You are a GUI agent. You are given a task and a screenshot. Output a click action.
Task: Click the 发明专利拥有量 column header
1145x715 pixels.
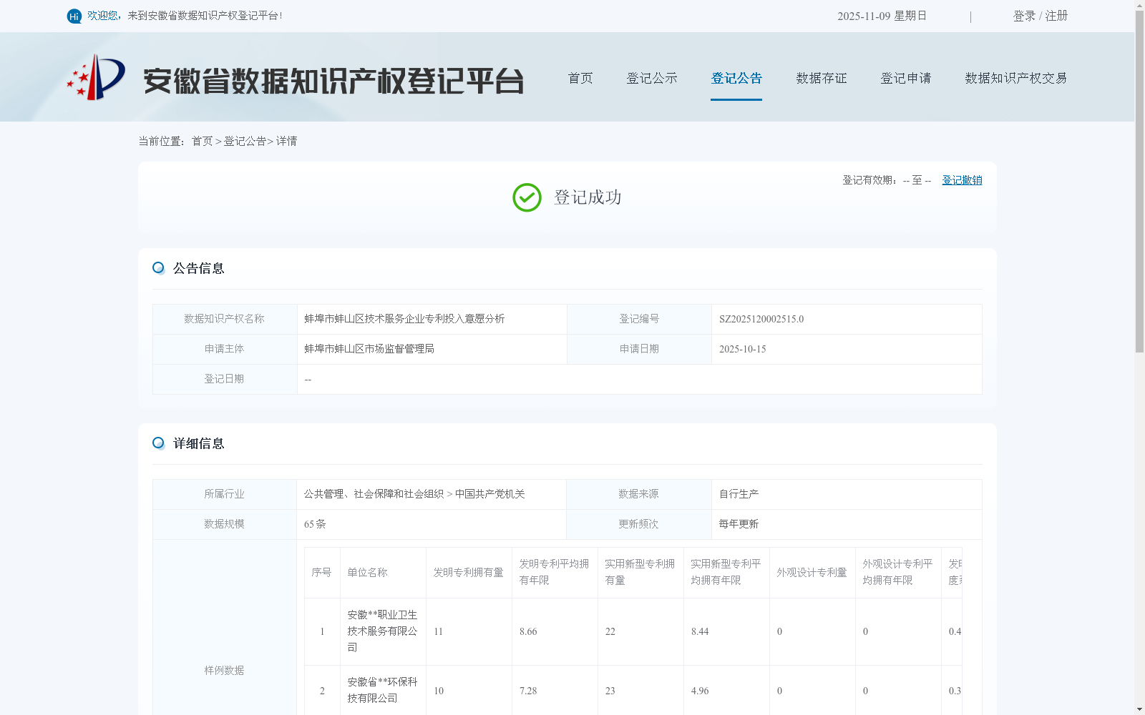click(469, 573)
